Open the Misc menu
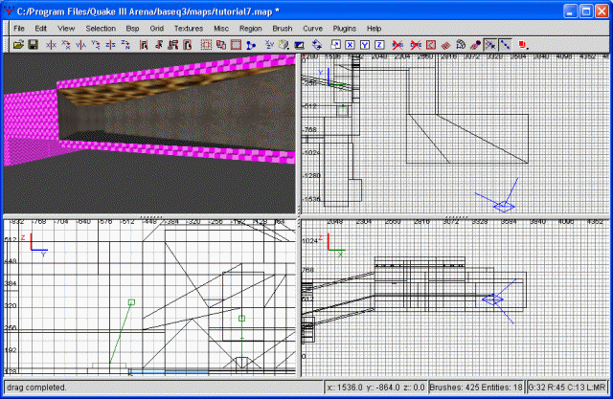 [221, 29]
